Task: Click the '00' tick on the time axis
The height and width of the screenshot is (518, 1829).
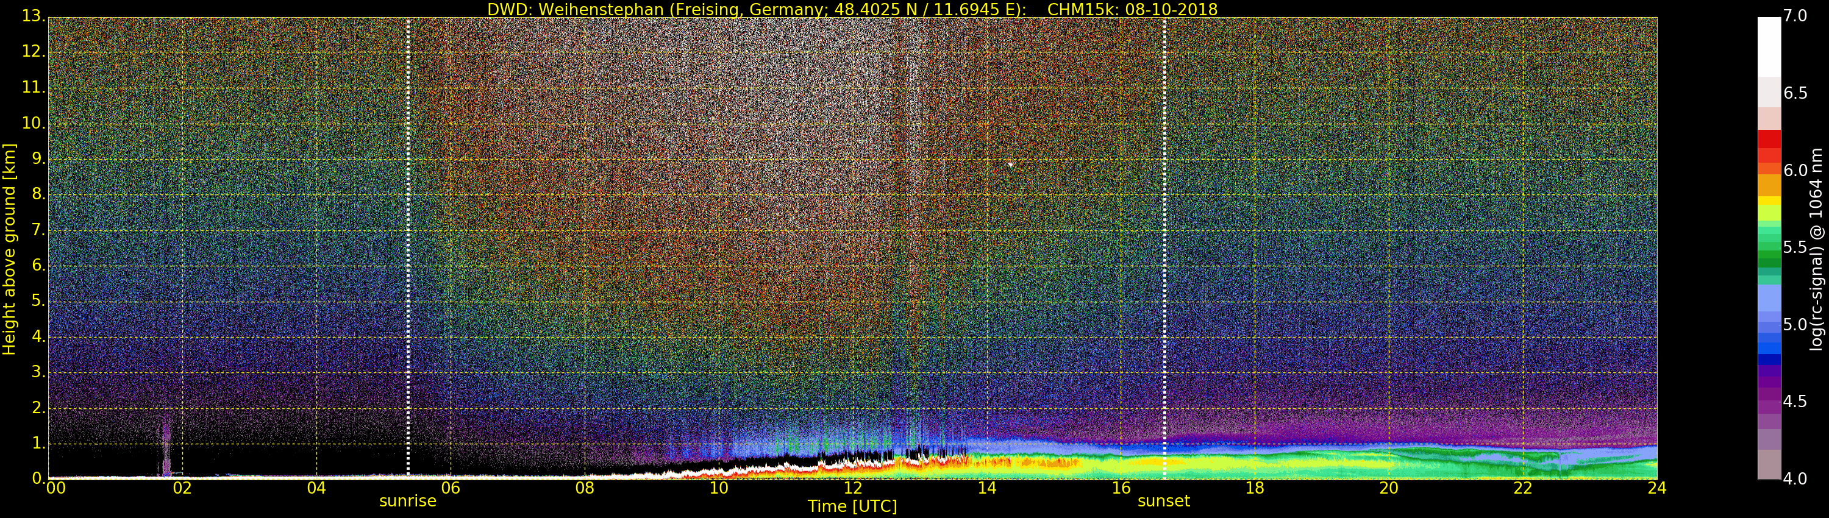Action: pyautogui.click(x=55, y=488)
